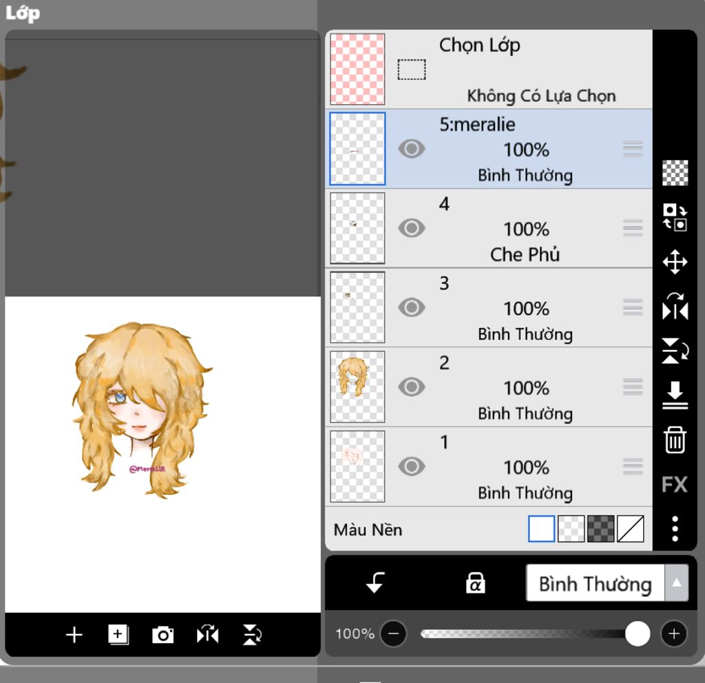Screen dimensions: 705x683
Task: Hide layer 4 with eye icon
Action: click(412, 228)
